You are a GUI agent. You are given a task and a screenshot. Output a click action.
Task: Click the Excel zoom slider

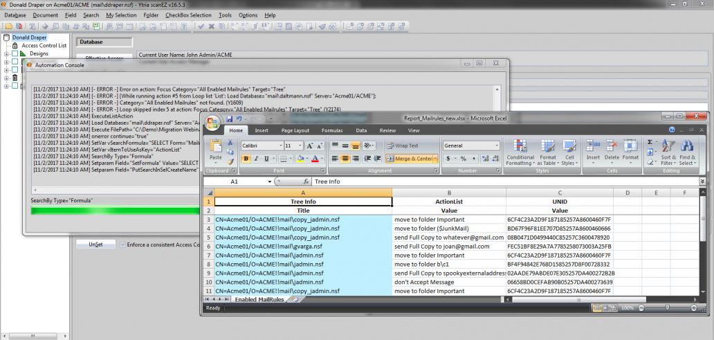pos(666,307)
